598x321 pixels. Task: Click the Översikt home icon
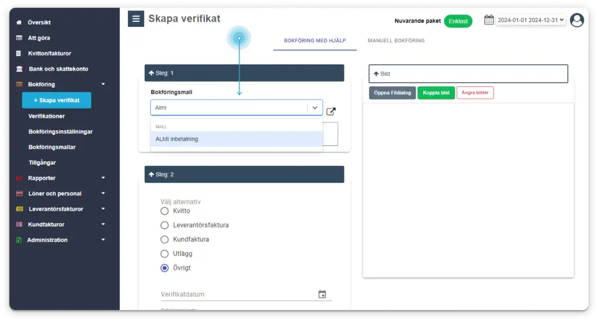(19, 23)
